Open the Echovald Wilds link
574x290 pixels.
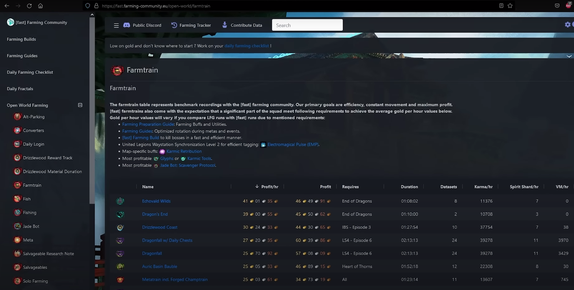156,201
